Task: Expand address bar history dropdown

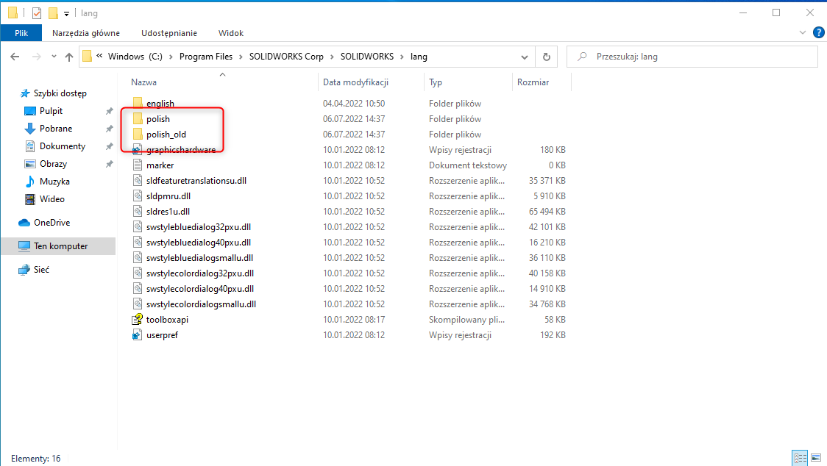Action: pyautogui.click(x=525, y=57)
